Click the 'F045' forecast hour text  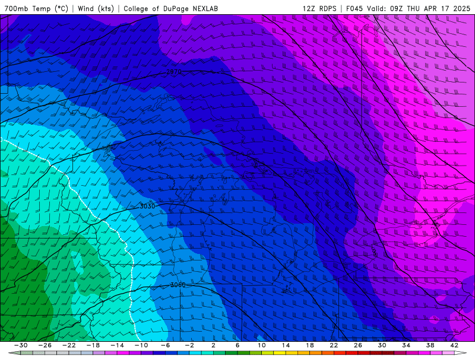[x=354, y=8]
